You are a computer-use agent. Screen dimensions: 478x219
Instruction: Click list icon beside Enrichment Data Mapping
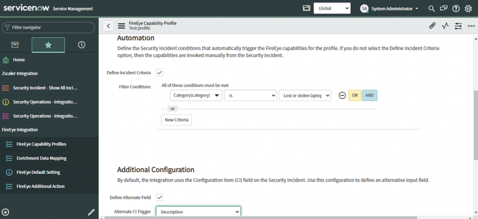(9, 158)
